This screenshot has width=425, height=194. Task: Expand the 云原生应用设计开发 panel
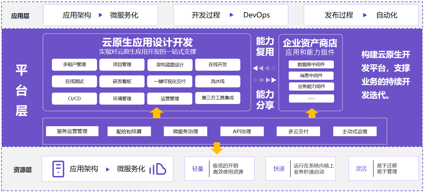pos(146,43)
